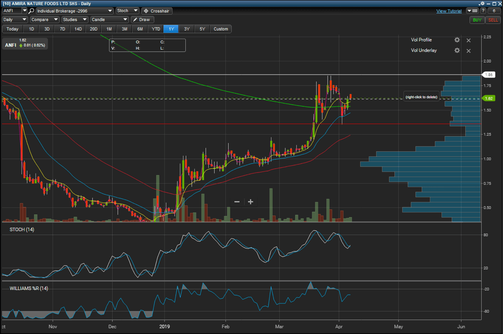
Task: Switch to 5Y time range
Action: (202, 29)
